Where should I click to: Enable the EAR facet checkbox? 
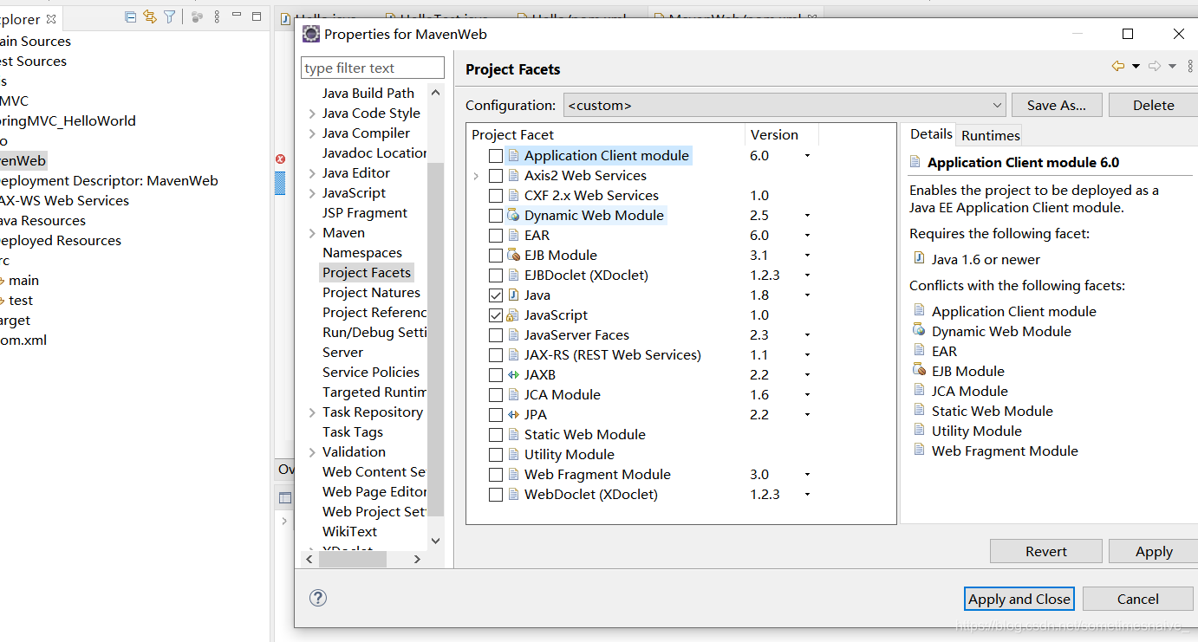click(x=495, y=236)
